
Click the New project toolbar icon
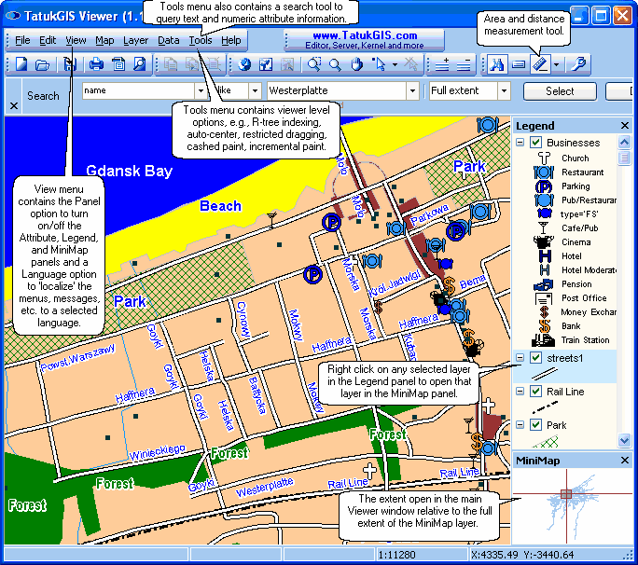point(21,64)
